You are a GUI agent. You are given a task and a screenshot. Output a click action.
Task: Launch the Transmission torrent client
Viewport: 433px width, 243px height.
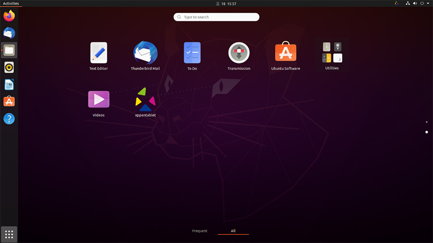click(239, 53)
